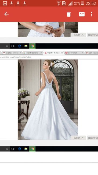Click the Pinterest logo on the Pinterest tab
The image size is (98, 175).
click(x=66, y=53)
